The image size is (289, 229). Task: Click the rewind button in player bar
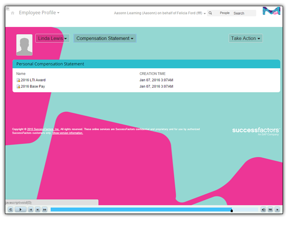click(10, 209)
